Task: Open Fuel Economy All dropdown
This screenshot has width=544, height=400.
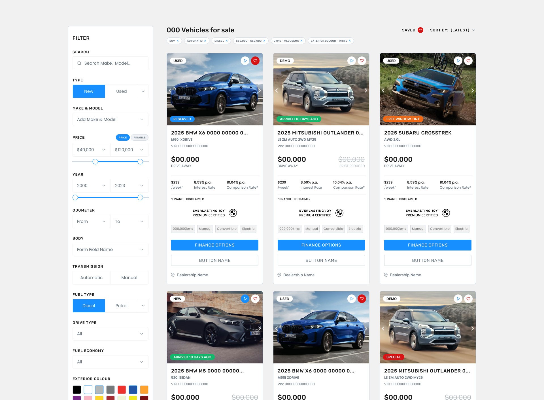Action: click(x=110, y=362)
